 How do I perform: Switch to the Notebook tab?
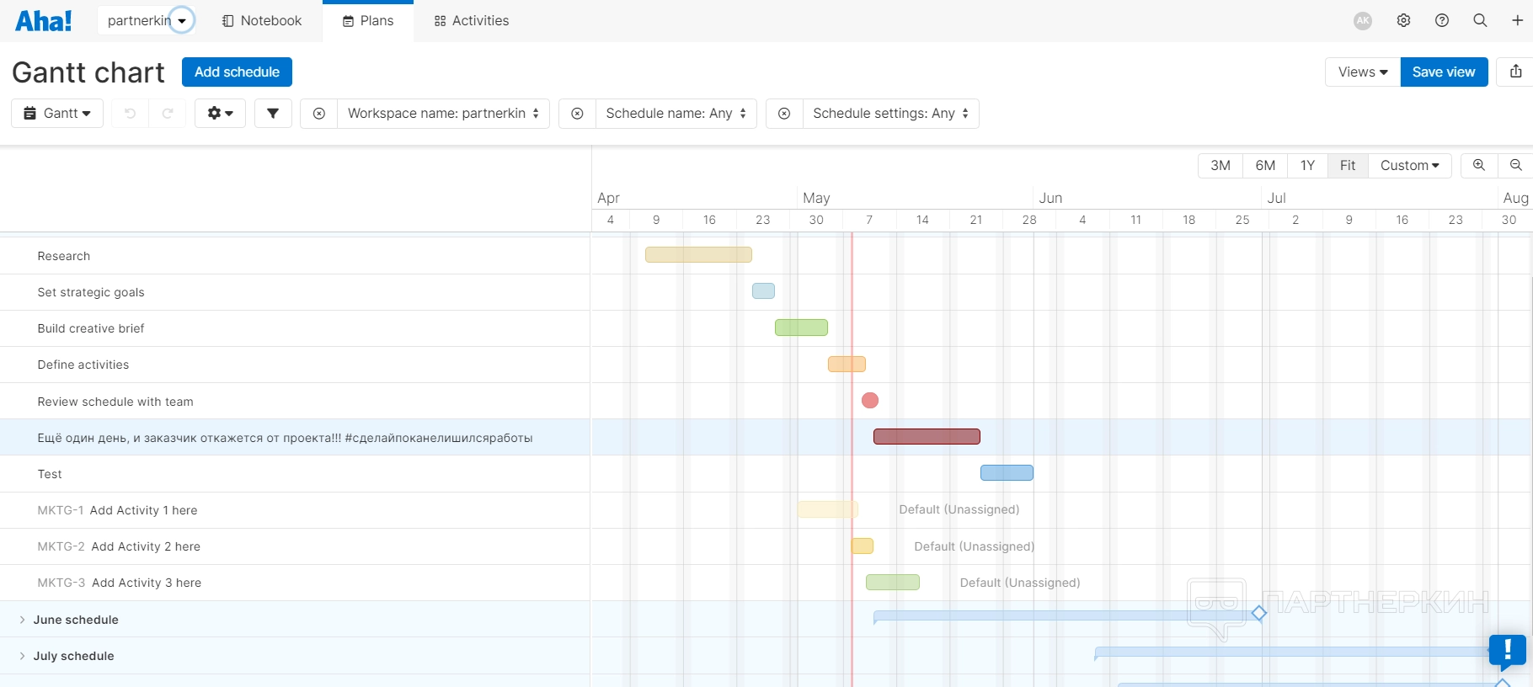point(261,20)
